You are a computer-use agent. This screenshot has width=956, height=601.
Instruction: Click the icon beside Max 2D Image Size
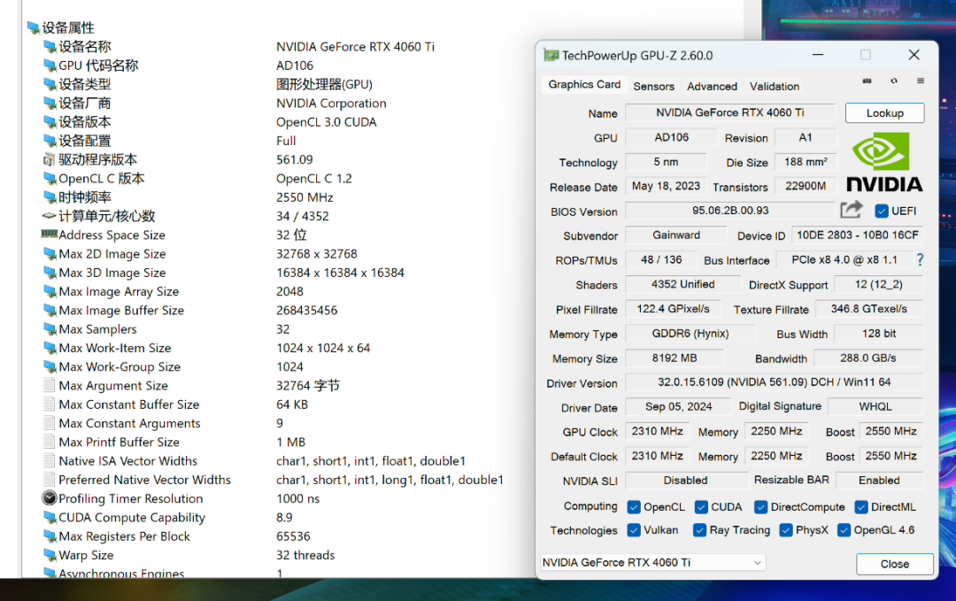[50, 253]
